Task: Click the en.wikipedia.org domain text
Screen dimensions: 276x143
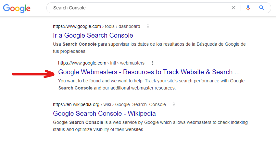Action: coord(76,104)
